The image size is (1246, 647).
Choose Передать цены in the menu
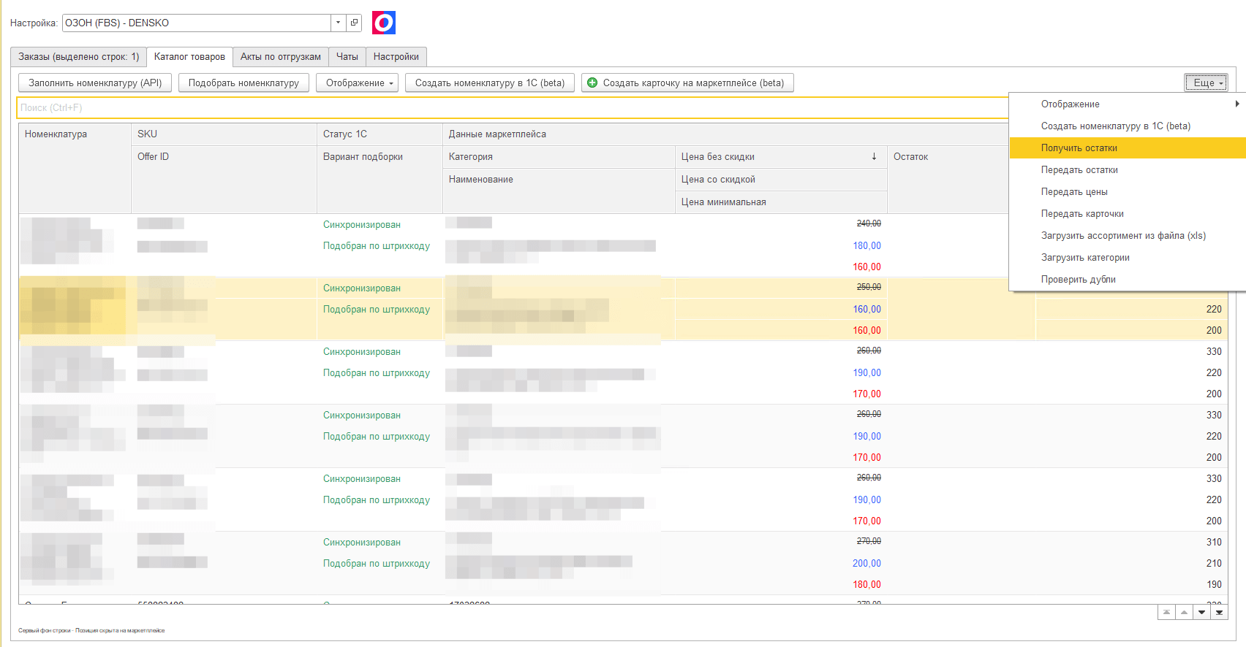(x=1128, y=191)
